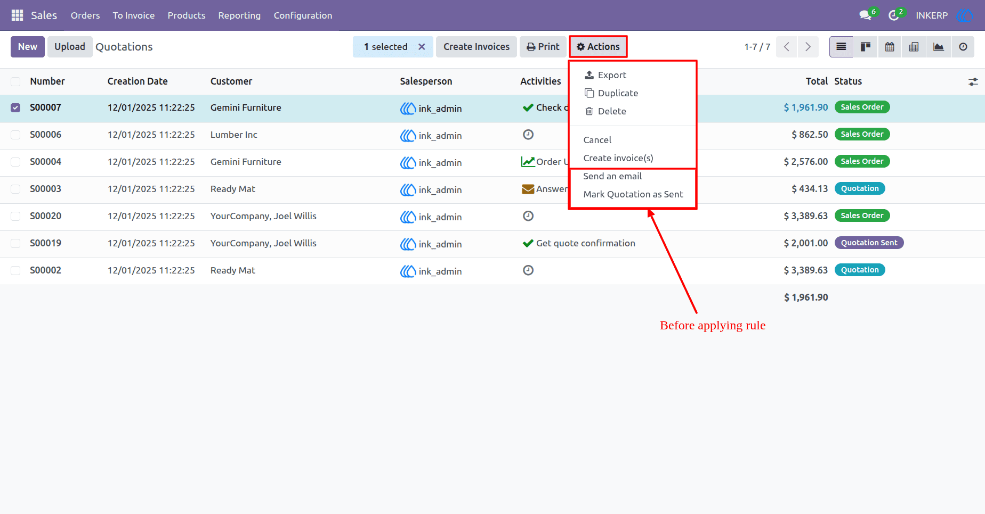This screenshot has height=514, width=985.
Task: Check the S00004 row checkbox
Action: tap(15, 162)
